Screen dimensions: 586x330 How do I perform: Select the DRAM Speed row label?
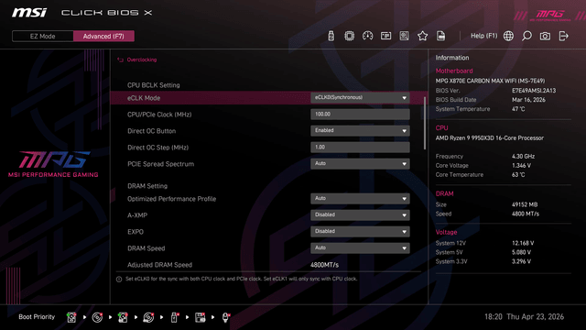146,248
